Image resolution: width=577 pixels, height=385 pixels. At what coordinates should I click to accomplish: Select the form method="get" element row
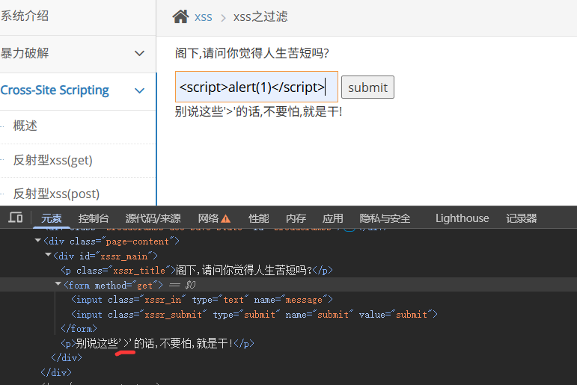pyautogui.click(x=289, y=285)
